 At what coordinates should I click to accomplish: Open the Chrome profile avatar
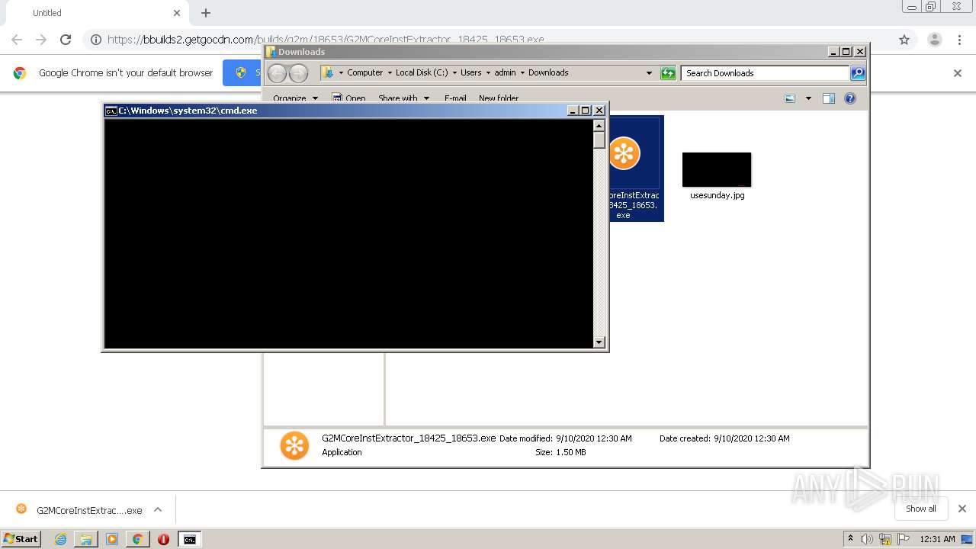935,40
